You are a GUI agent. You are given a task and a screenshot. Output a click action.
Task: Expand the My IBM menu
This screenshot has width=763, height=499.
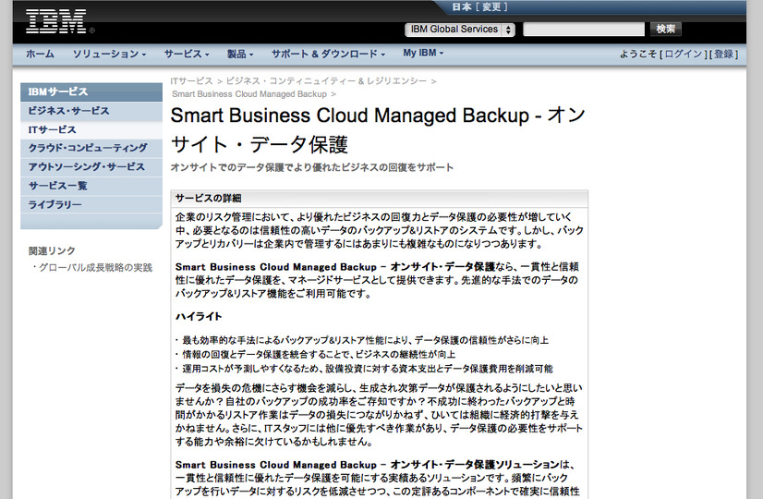click(x=423, y=53)
